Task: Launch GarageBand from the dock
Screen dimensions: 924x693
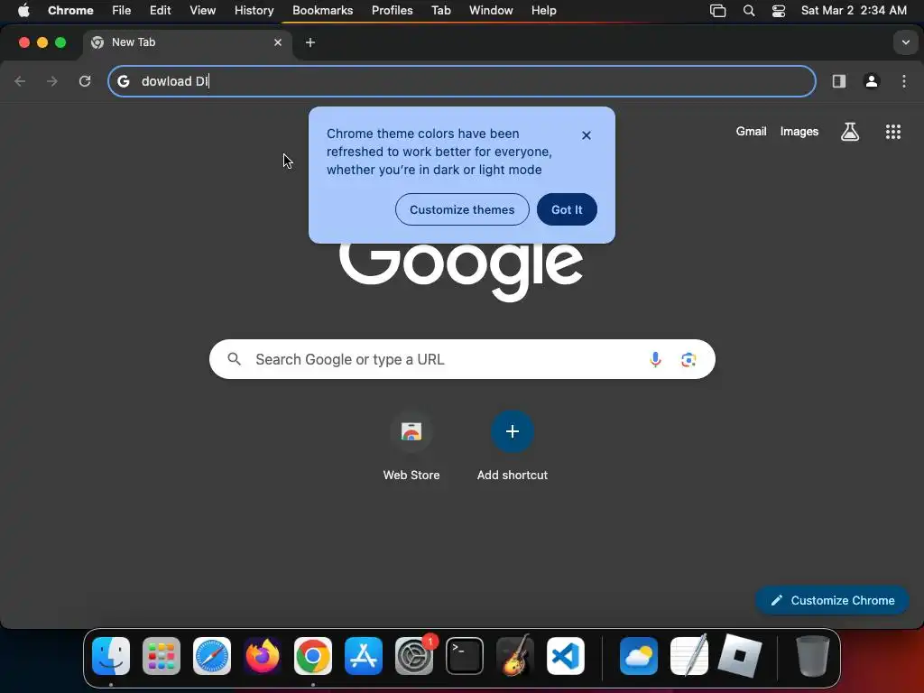Action: (x=515, y=656)
